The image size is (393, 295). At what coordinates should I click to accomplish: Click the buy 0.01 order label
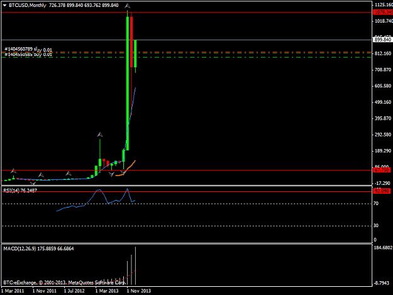point(43,54)
